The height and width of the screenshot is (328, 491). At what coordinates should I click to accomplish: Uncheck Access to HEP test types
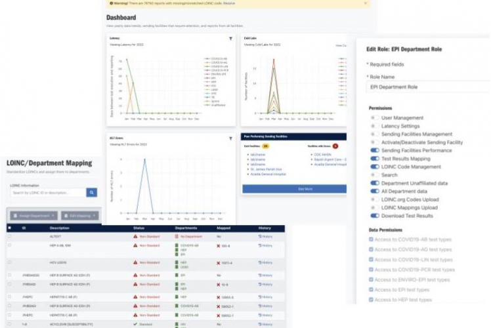coord(371,300)
